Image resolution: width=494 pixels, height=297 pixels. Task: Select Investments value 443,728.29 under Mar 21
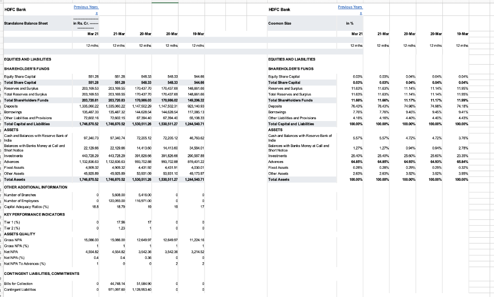click(x=90, y=156)
